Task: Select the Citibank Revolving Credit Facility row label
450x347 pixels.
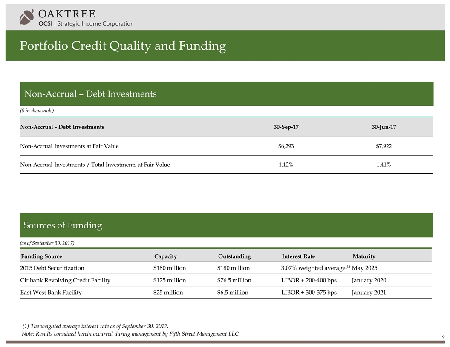Action: point(65,280)
